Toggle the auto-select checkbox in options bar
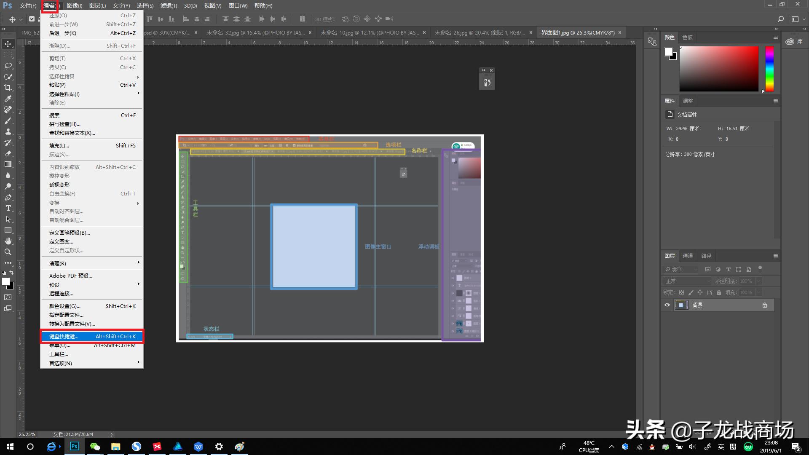809x455 pixels. tap(32, 19)
